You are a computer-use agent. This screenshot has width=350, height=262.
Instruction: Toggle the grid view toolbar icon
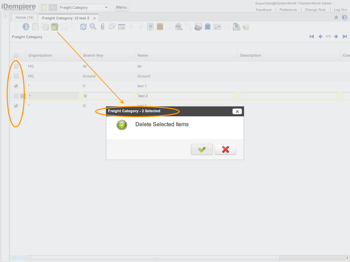pos(121,27)
